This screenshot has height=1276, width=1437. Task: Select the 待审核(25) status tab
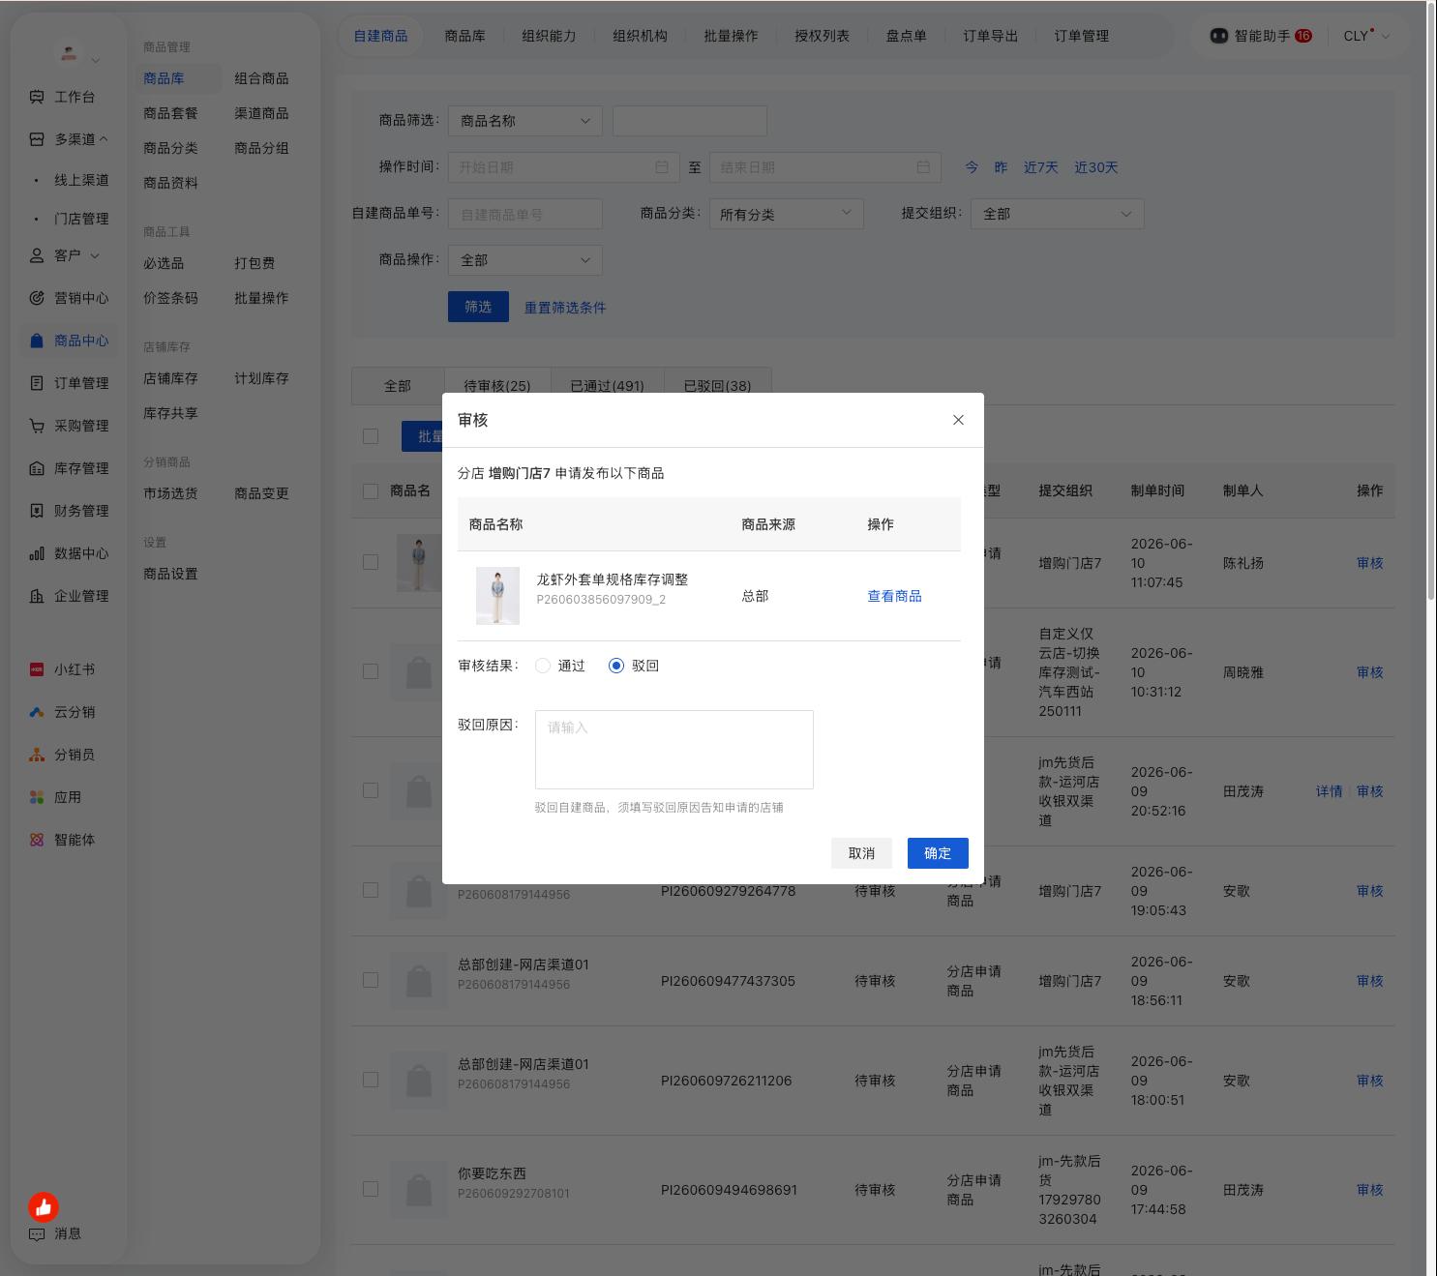point(497,385)
